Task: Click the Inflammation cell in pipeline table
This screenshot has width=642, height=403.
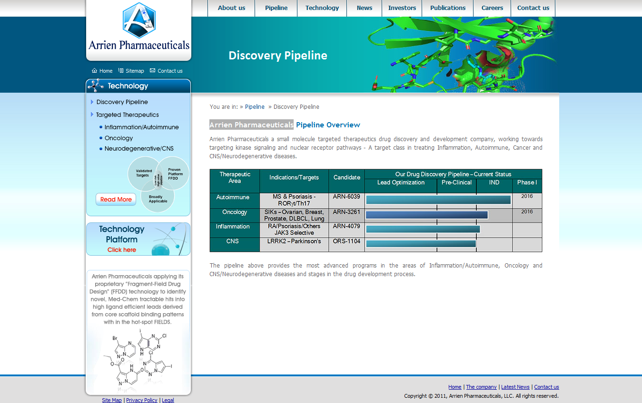Action: click(x=235, y=230)
